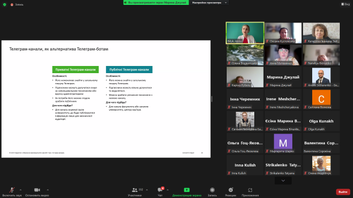
Task: Select the Валентина Сорокіна participant tile
Action: [x=321, y=143]
